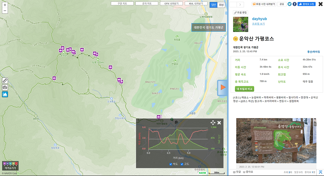Click GPX 내려받기 download button
324x176 pixels.
click(171, 4)
